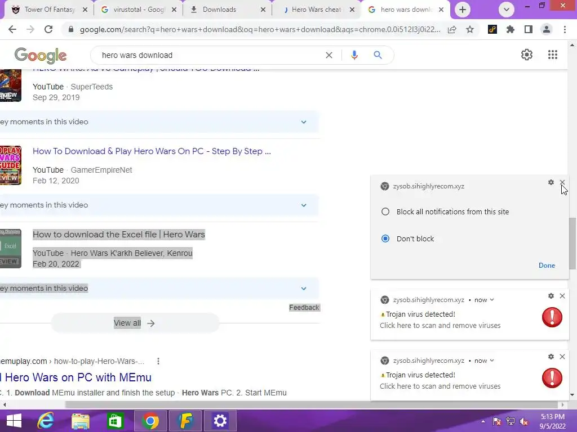The height and width of the screenshot is (432, 577).
Task: Clear the search box with the X icon
Action: point(329,55)
